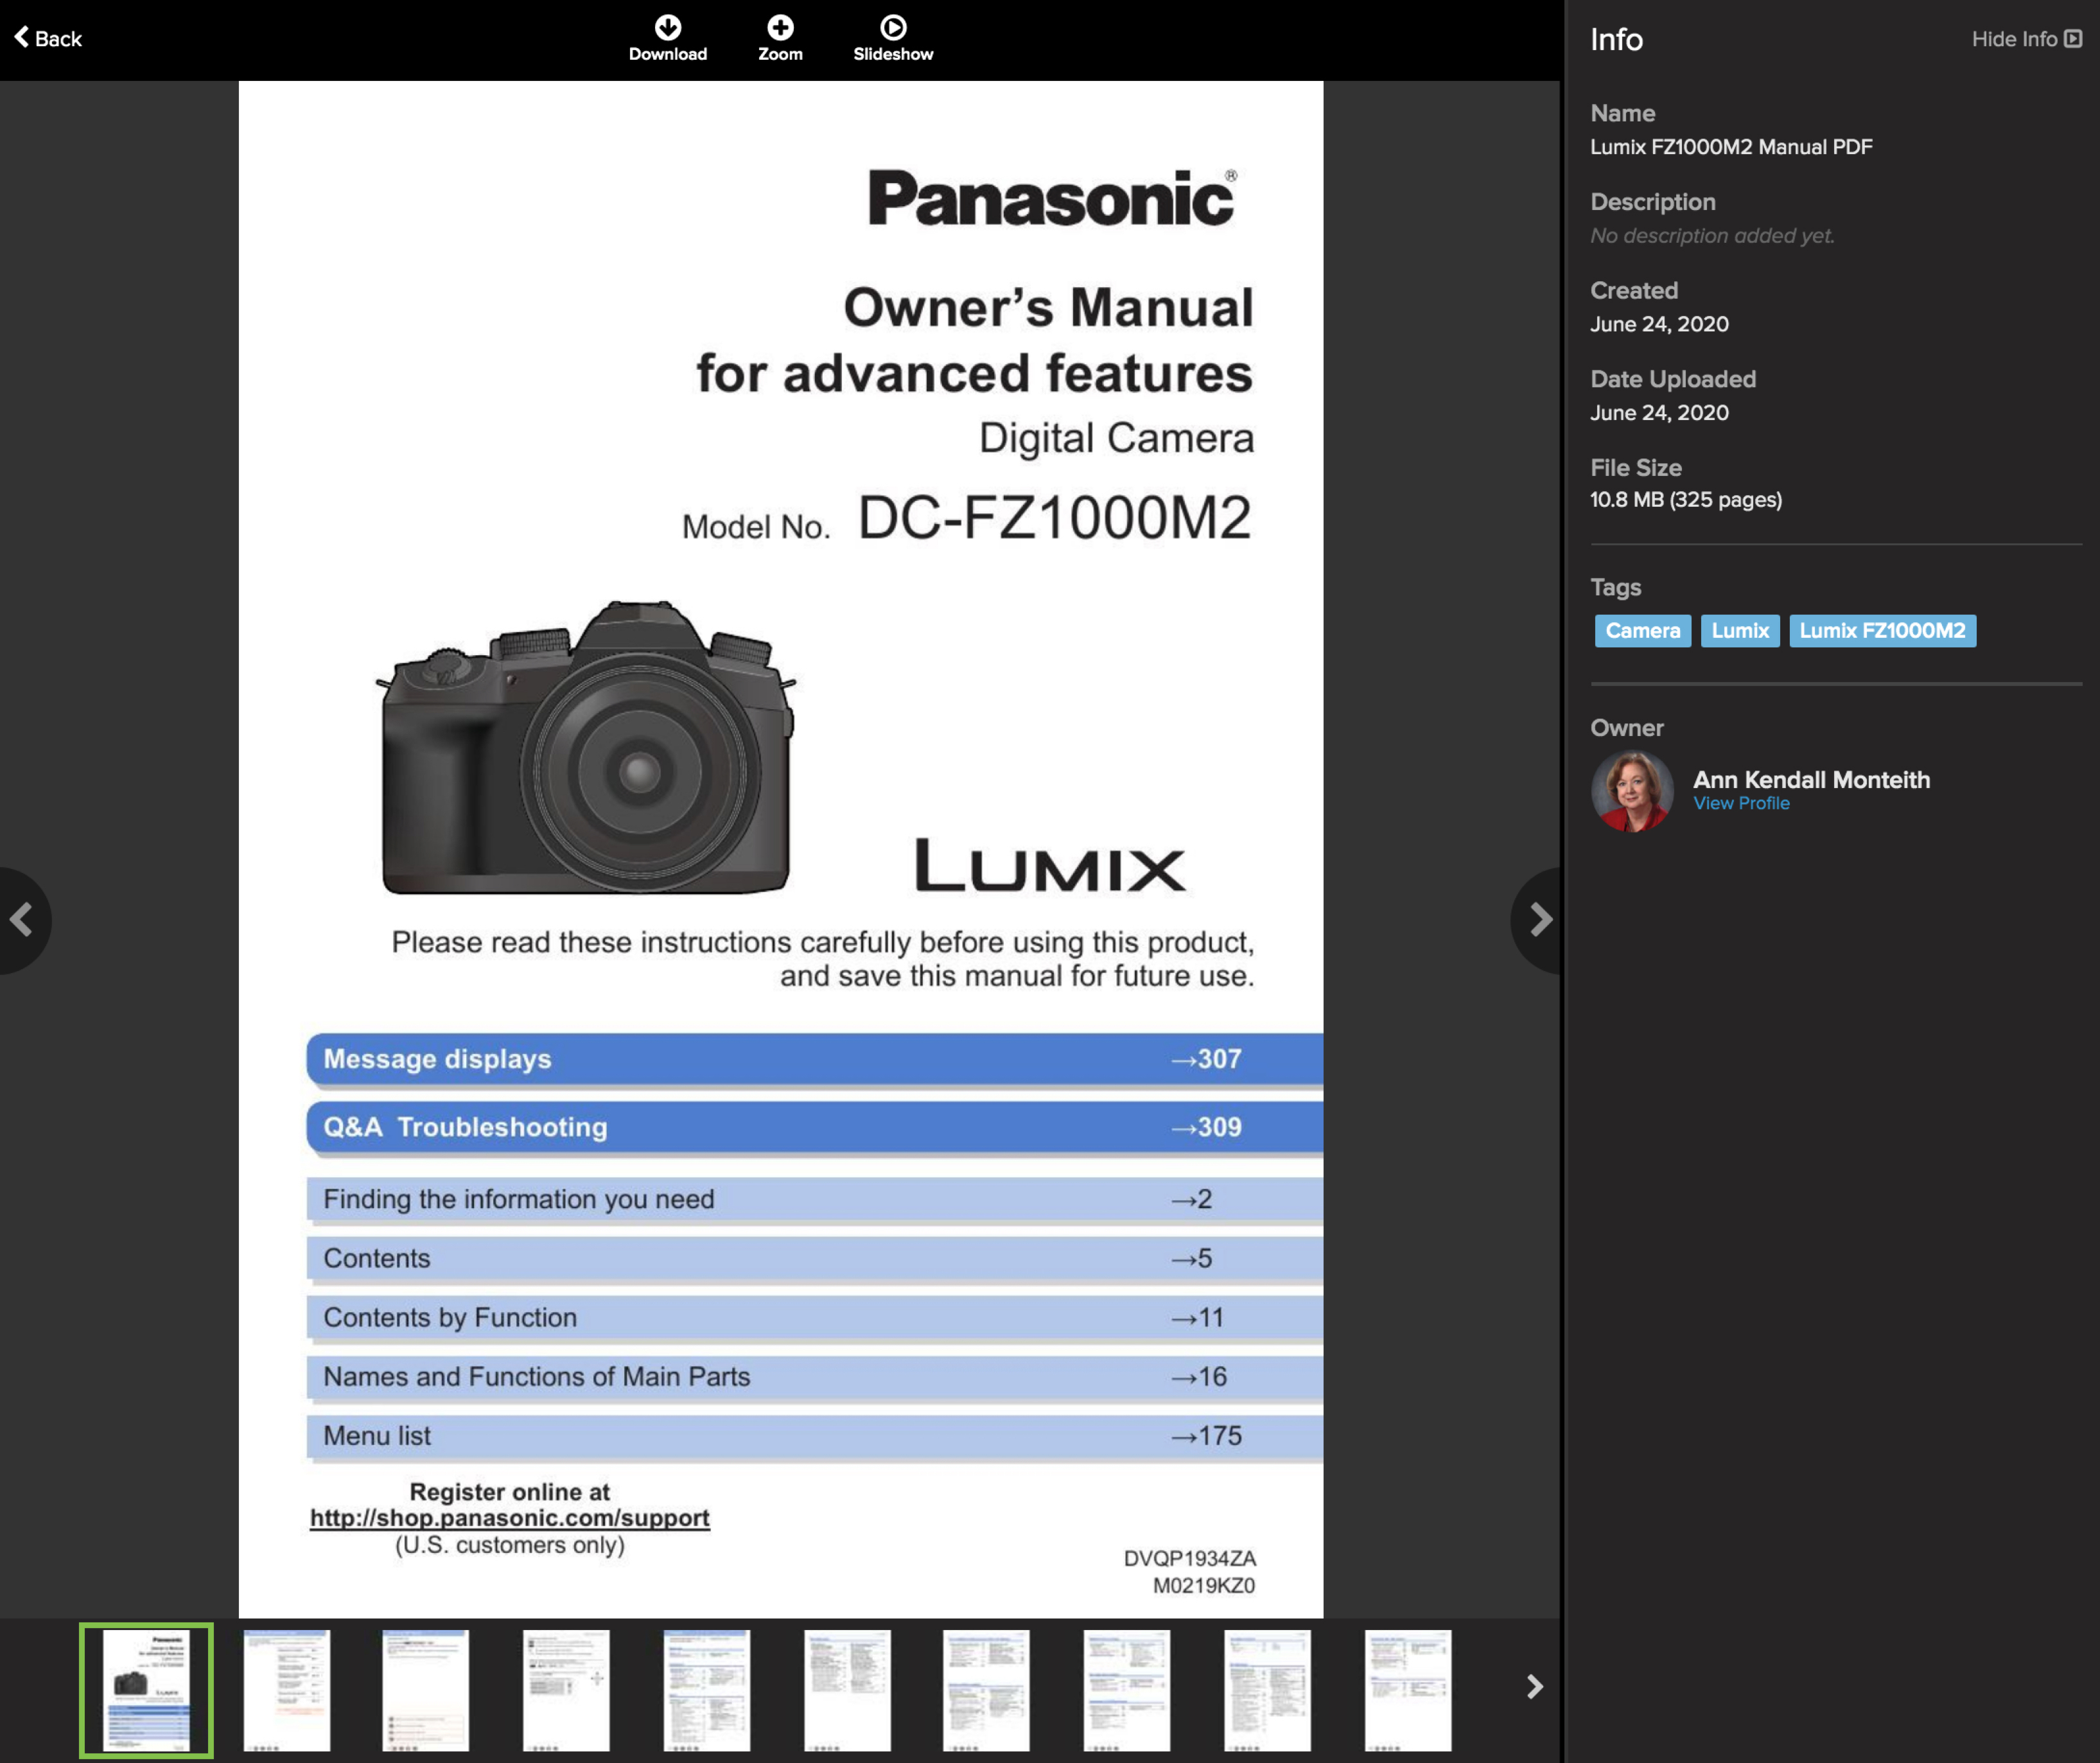
Task: Show more thumbnails with strip arrow
Action: (x=1535, y=1687)
